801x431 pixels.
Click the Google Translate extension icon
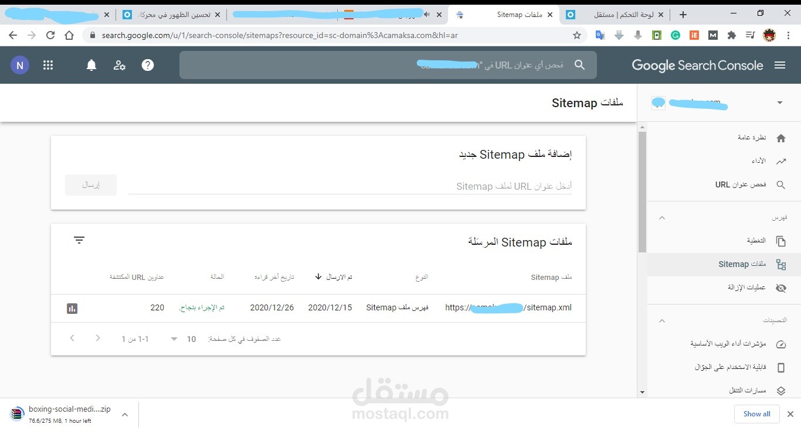pos(600,35)
